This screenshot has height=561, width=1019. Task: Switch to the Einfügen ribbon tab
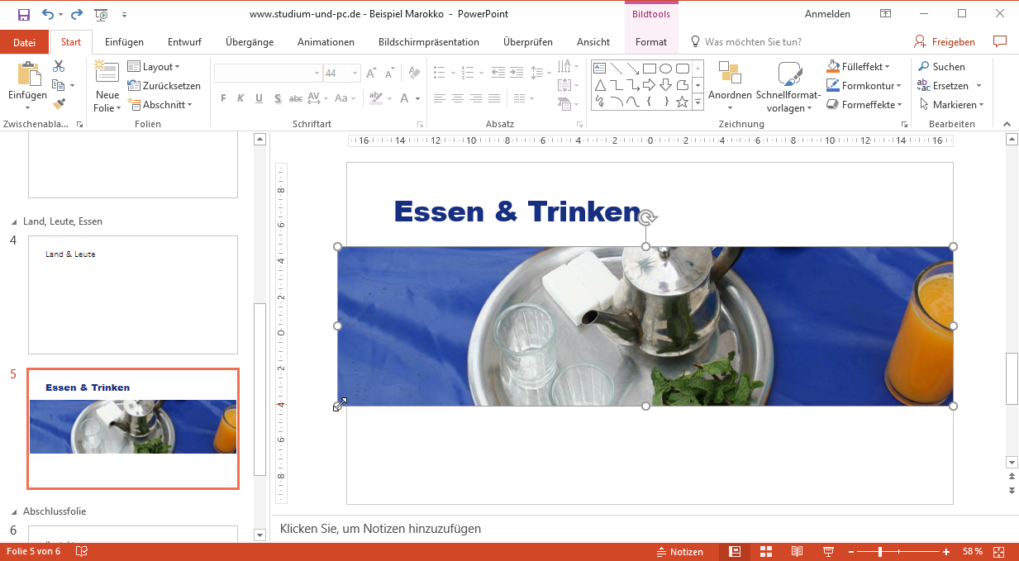124,42
